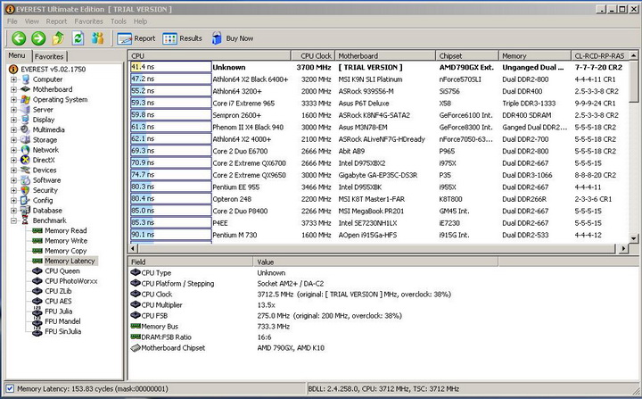Click the Refresh toolbar icon
This screenshot has width=642, height=399.
click(x=78, y=38)
